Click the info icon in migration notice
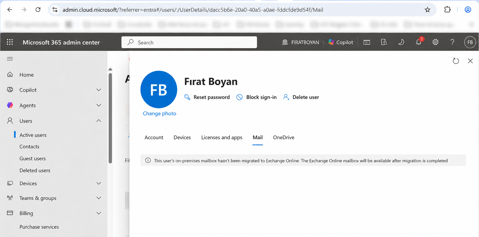The image size is (479, 237). pos(148,161)
